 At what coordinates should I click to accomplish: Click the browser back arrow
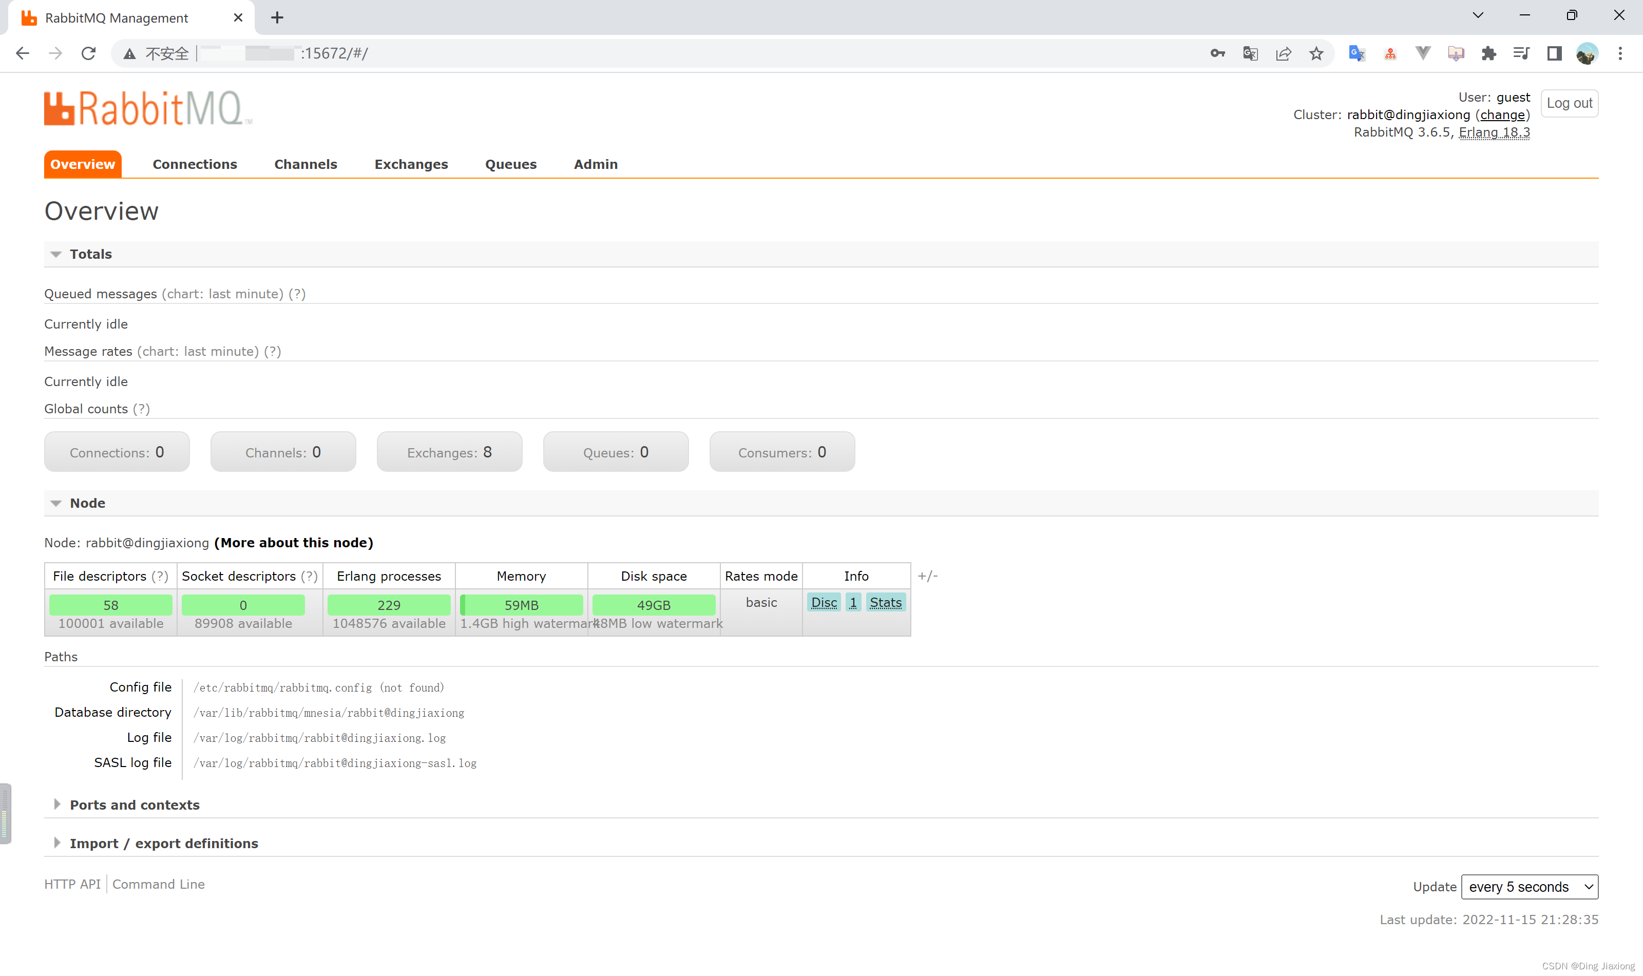[x=23, y=53]
